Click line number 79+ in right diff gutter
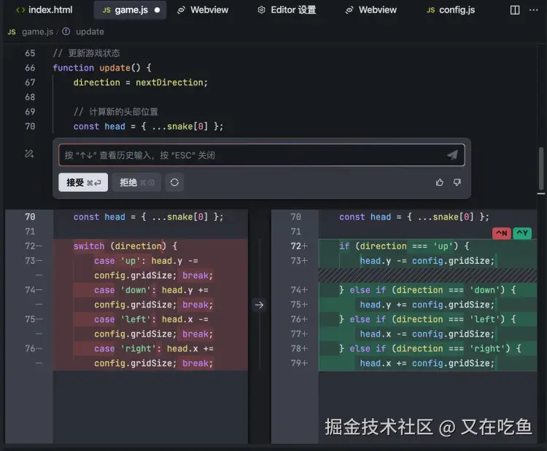The height and width of the screenshot is (451, 547). (x=299, y=363)
